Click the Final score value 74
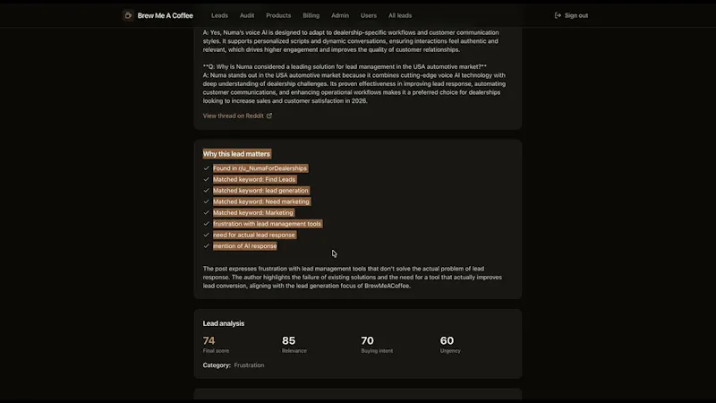The width and height of the screenshot is (716, 403). (x=209, y=341)
